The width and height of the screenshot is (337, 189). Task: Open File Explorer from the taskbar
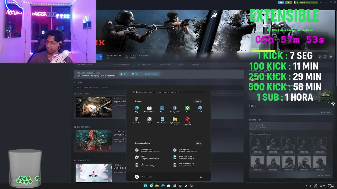(x=157, y=186)
